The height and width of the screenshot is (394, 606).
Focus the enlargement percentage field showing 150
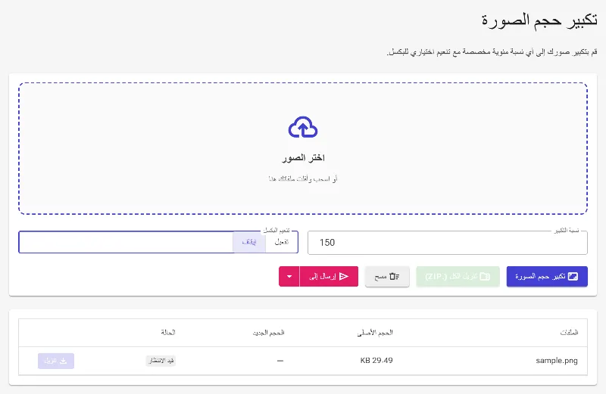tap(448, 243)
